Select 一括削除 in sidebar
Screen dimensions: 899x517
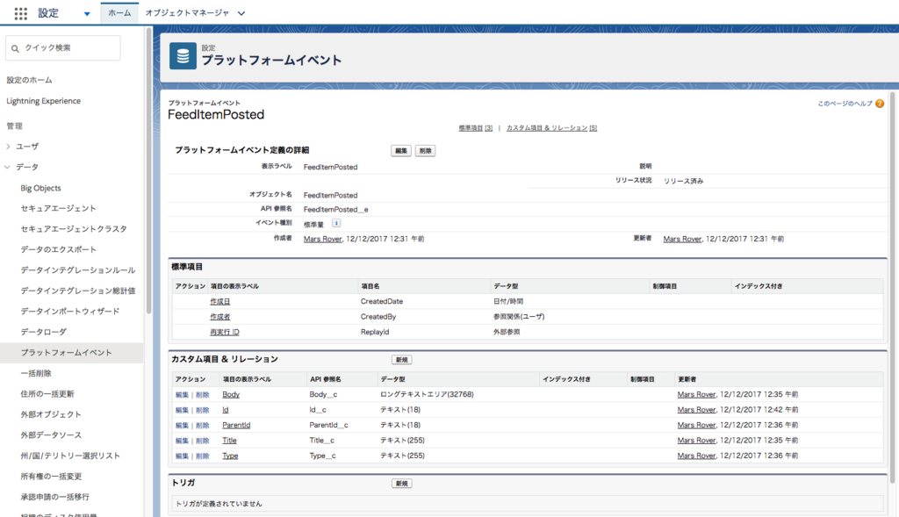click(x=36, y=374)
